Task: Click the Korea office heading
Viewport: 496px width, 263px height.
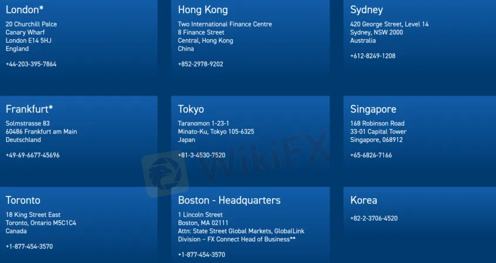Action: (363, 200)
